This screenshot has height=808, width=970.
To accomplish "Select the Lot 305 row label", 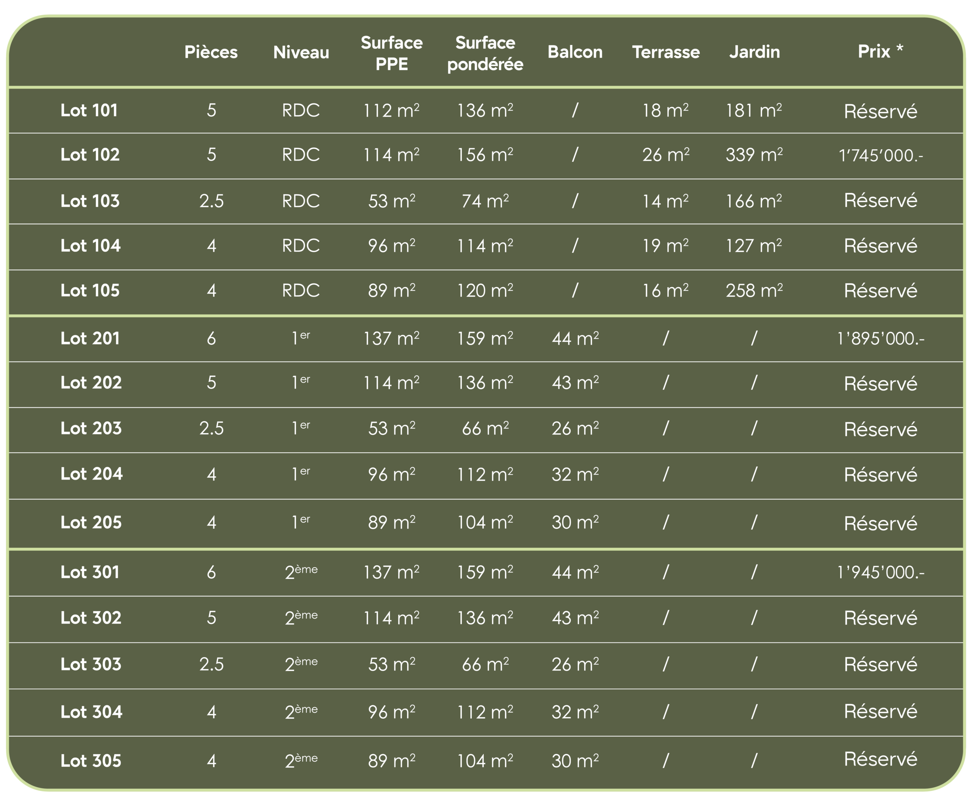I will 91,761.
